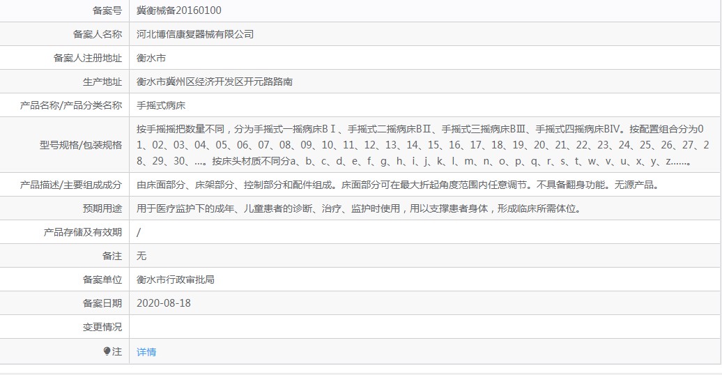Select the 无 remark value
The height and width of the screenshot is (375, 722).
pos(141,256)
